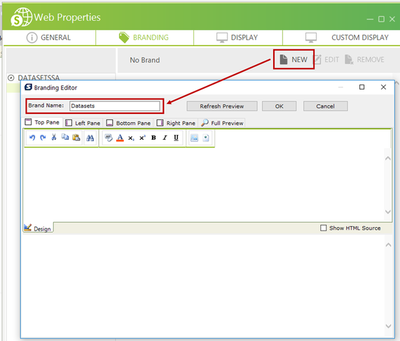This screenshot has height=341, width=400.
Task: Enable Show HTML Source checkbox
Action: tap(323, 228)
